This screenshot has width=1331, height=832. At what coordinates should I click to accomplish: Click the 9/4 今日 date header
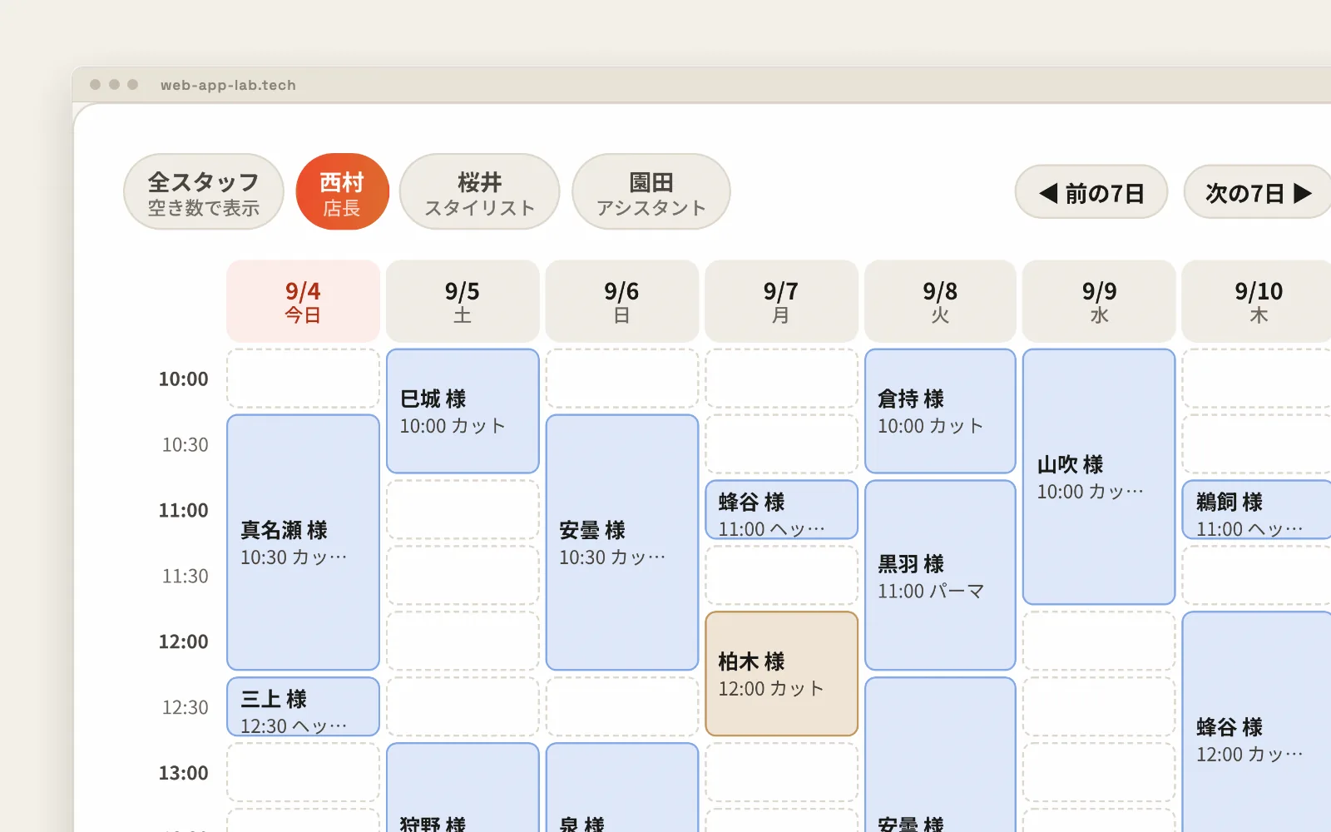[x=303, y=301]
